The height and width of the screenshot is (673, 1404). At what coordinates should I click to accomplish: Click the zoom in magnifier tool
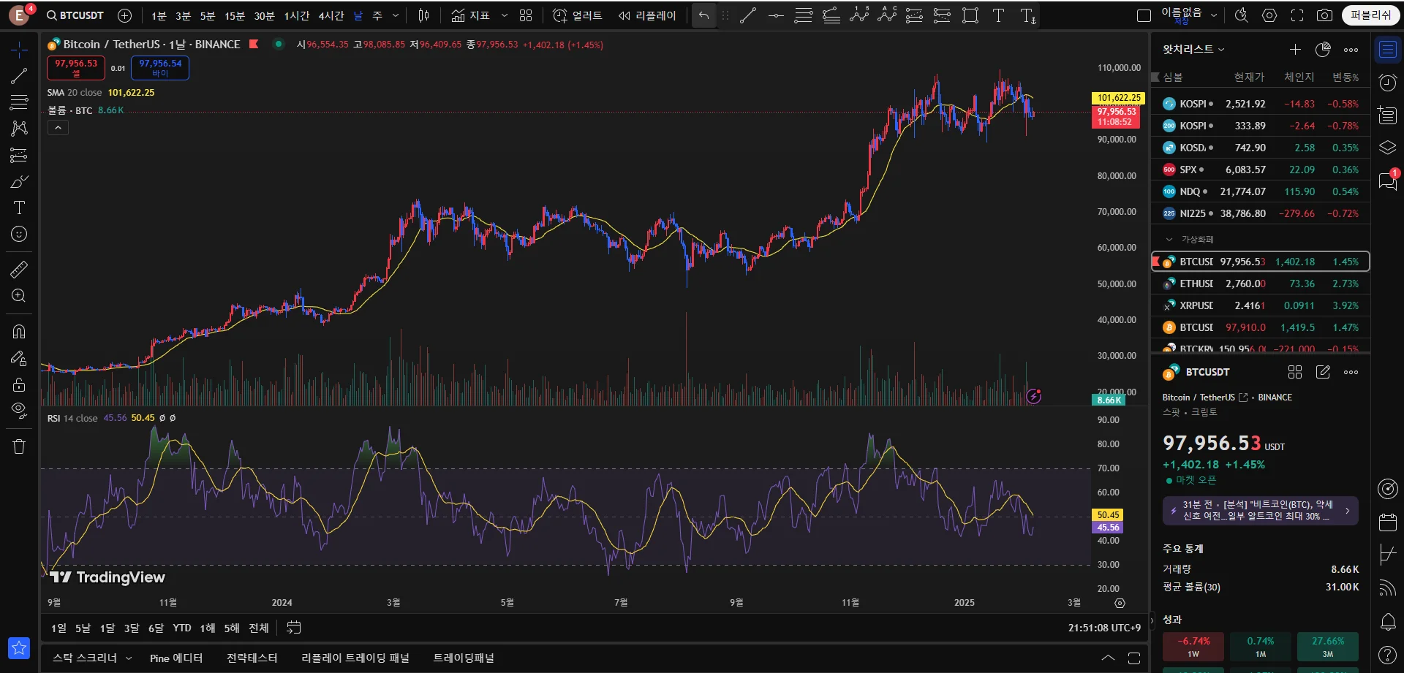19,295
